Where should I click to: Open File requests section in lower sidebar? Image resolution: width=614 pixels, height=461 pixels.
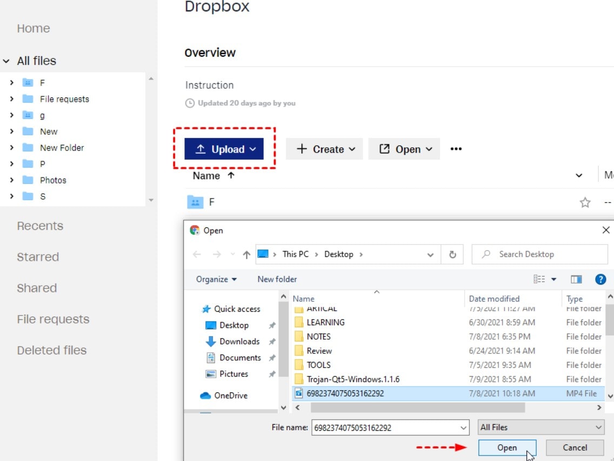tap(54, 319)
